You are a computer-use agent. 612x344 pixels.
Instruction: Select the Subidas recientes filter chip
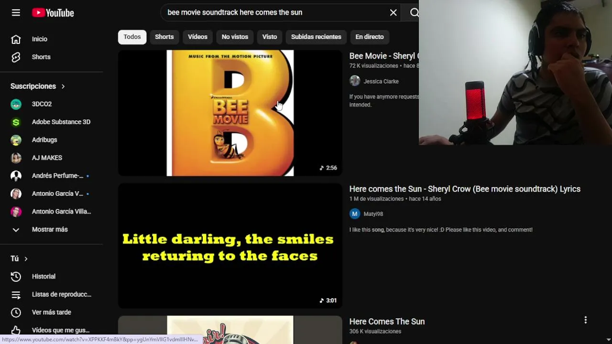pyautogui.click(x=316, y=37)
